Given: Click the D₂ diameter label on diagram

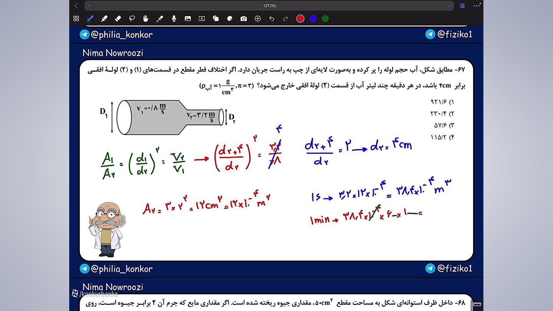Looking at the screenshot, I should pyautogui.click(x=232, y=118).
